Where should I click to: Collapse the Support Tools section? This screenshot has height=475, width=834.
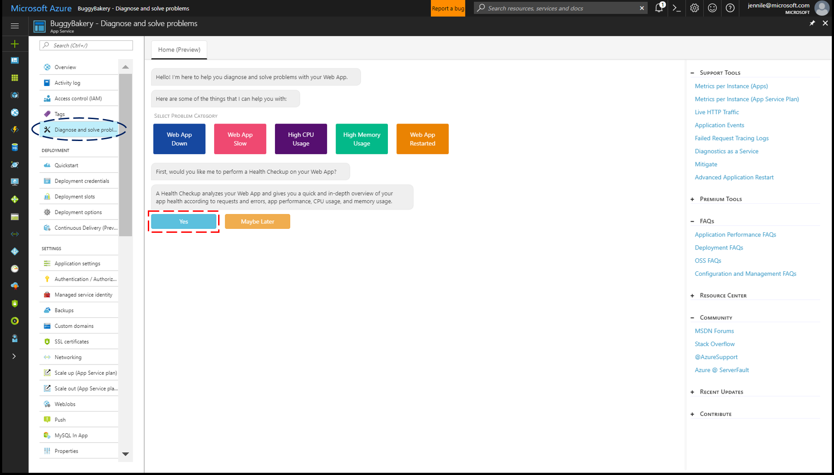(x=692, y=73)
